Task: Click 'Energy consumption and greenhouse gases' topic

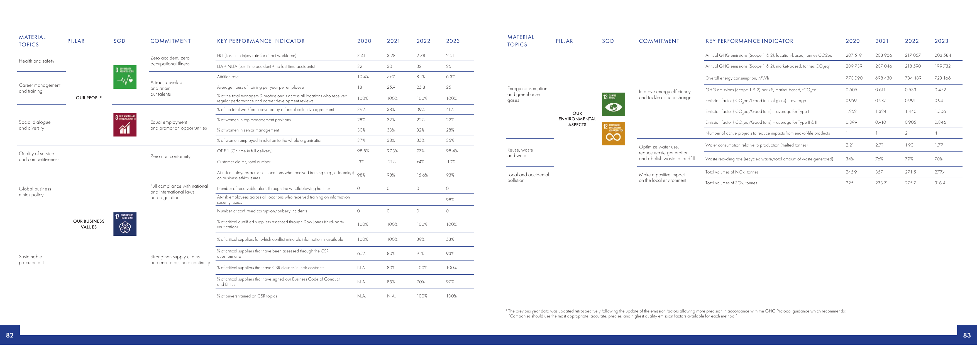Action: pyautogui.click(x=527, y=94)
